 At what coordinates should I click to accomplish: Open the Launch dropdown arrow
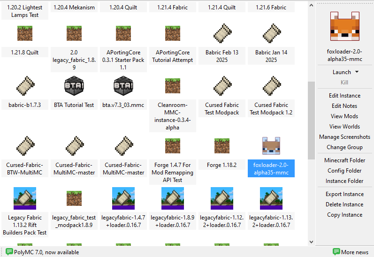pos(357,72)
